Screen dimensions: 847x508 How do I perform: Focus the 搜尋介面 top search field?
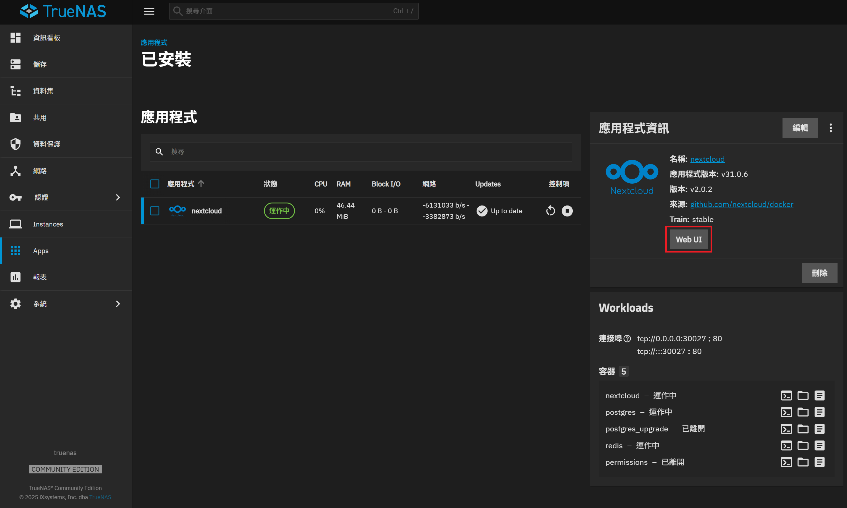[293, 11]
